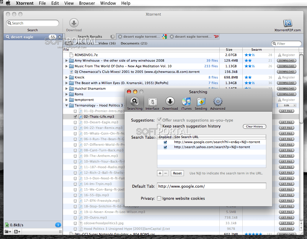Click the Reset button
Screen dimensions: 307x239
(177, 173)
